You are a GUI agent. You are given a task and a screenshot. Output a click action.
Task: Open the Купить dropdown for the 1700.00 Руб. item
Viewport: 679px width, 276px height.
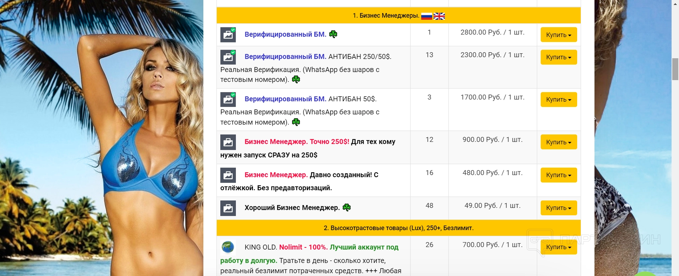(x=559, y=100)
